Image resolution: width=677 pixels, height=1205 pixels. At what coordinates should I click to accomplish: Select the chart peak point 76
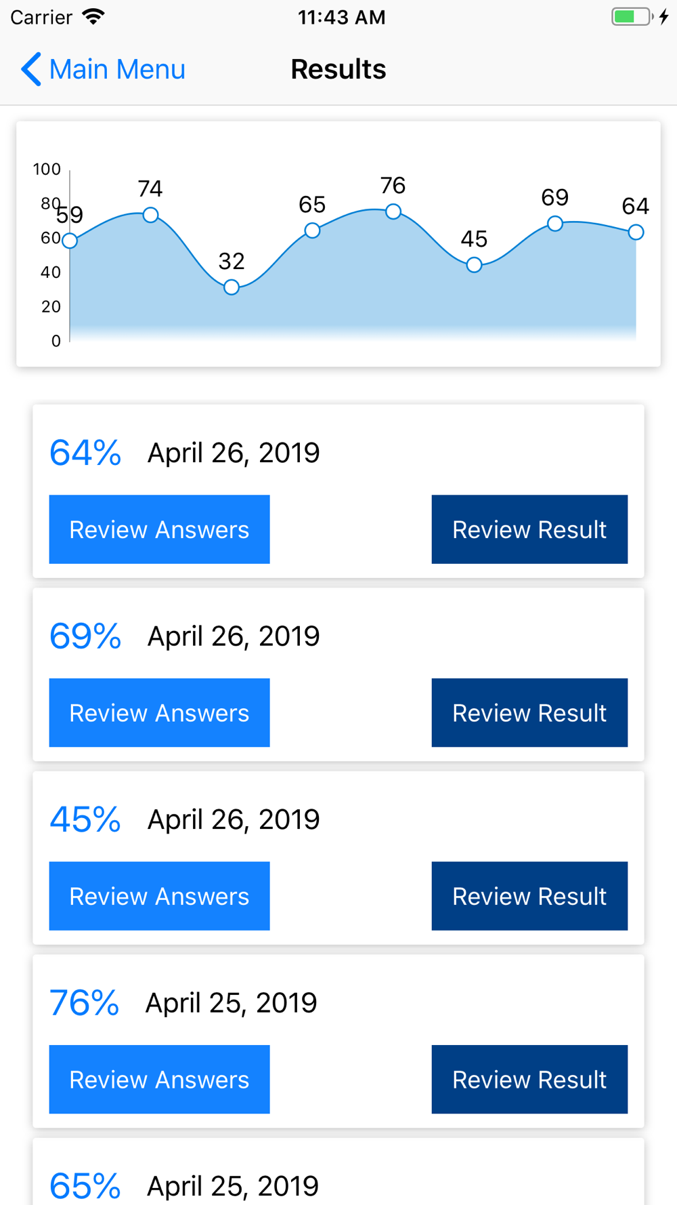click(393, 211)
